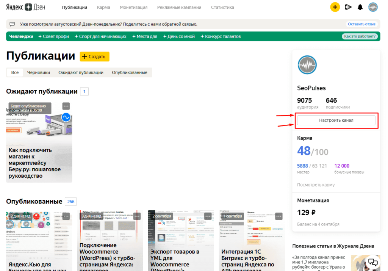Click the 129 ₽ monetization balance
The image size is (388, 271).
tap(306, 213)
